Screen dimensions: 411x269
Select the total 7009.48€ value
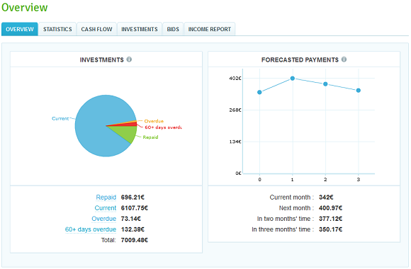pos(135,240)
